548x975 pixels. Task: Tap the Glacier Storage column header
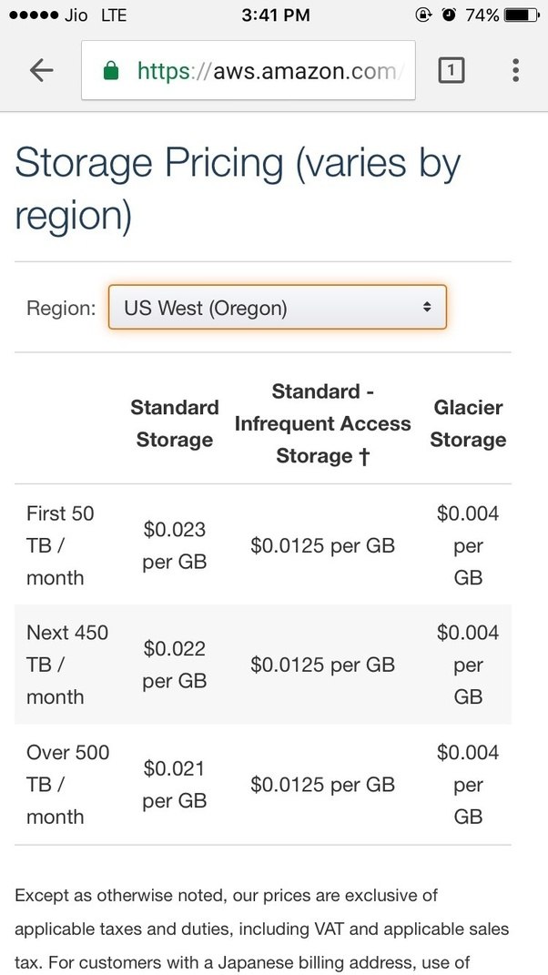click(468, 423)
